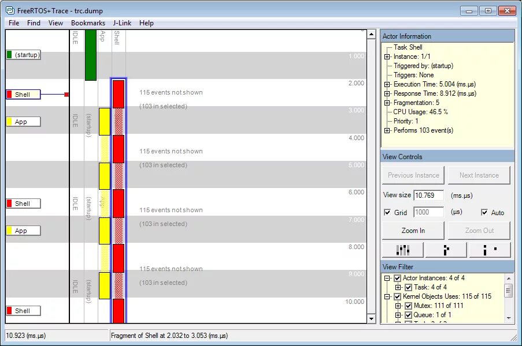This screenshot has height=346, width=522.
Task: Select the yellow App fragment starting at 3.000
Action: tap(105, 122)
